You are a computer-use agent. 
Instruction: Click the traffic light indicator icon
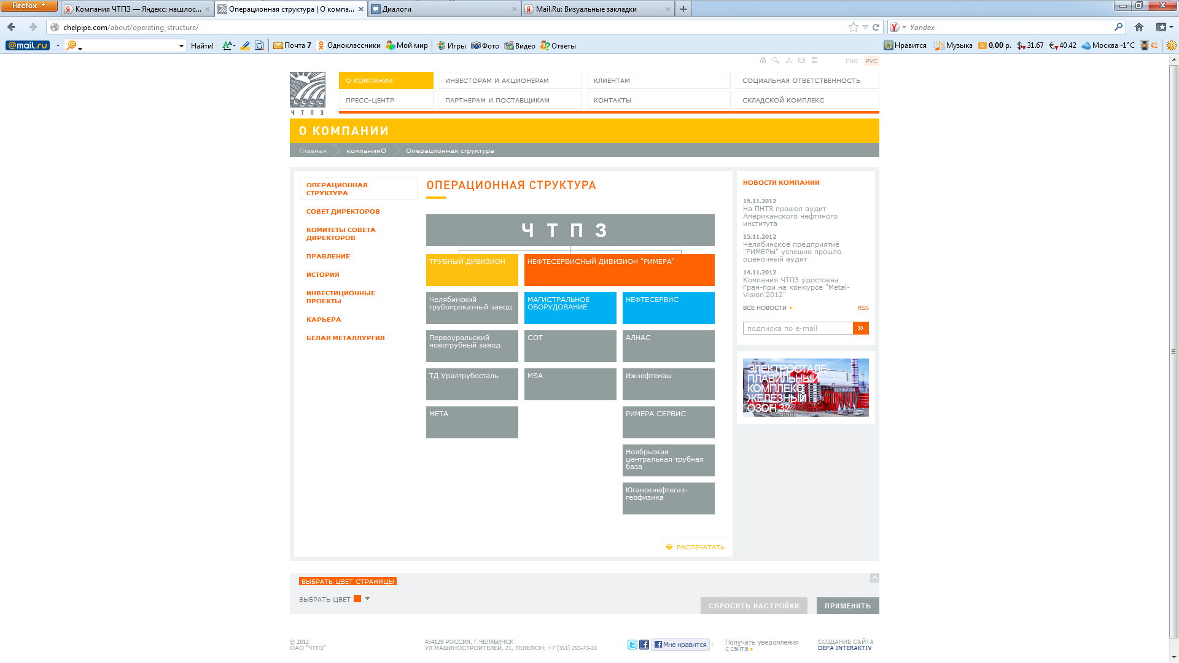(x=1145, y=45)
